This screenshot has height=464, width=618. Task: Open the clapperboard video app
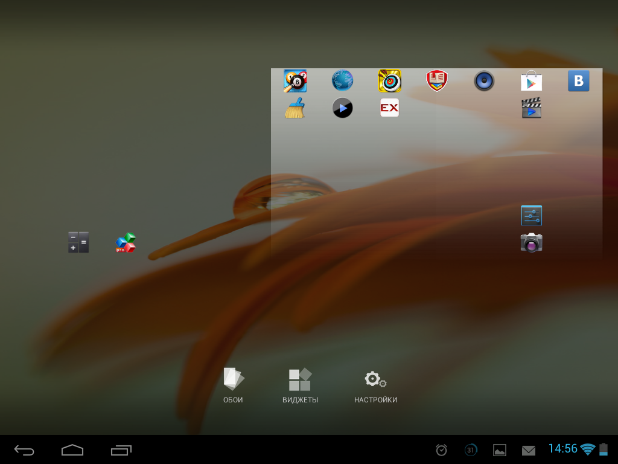click(531, 108)
